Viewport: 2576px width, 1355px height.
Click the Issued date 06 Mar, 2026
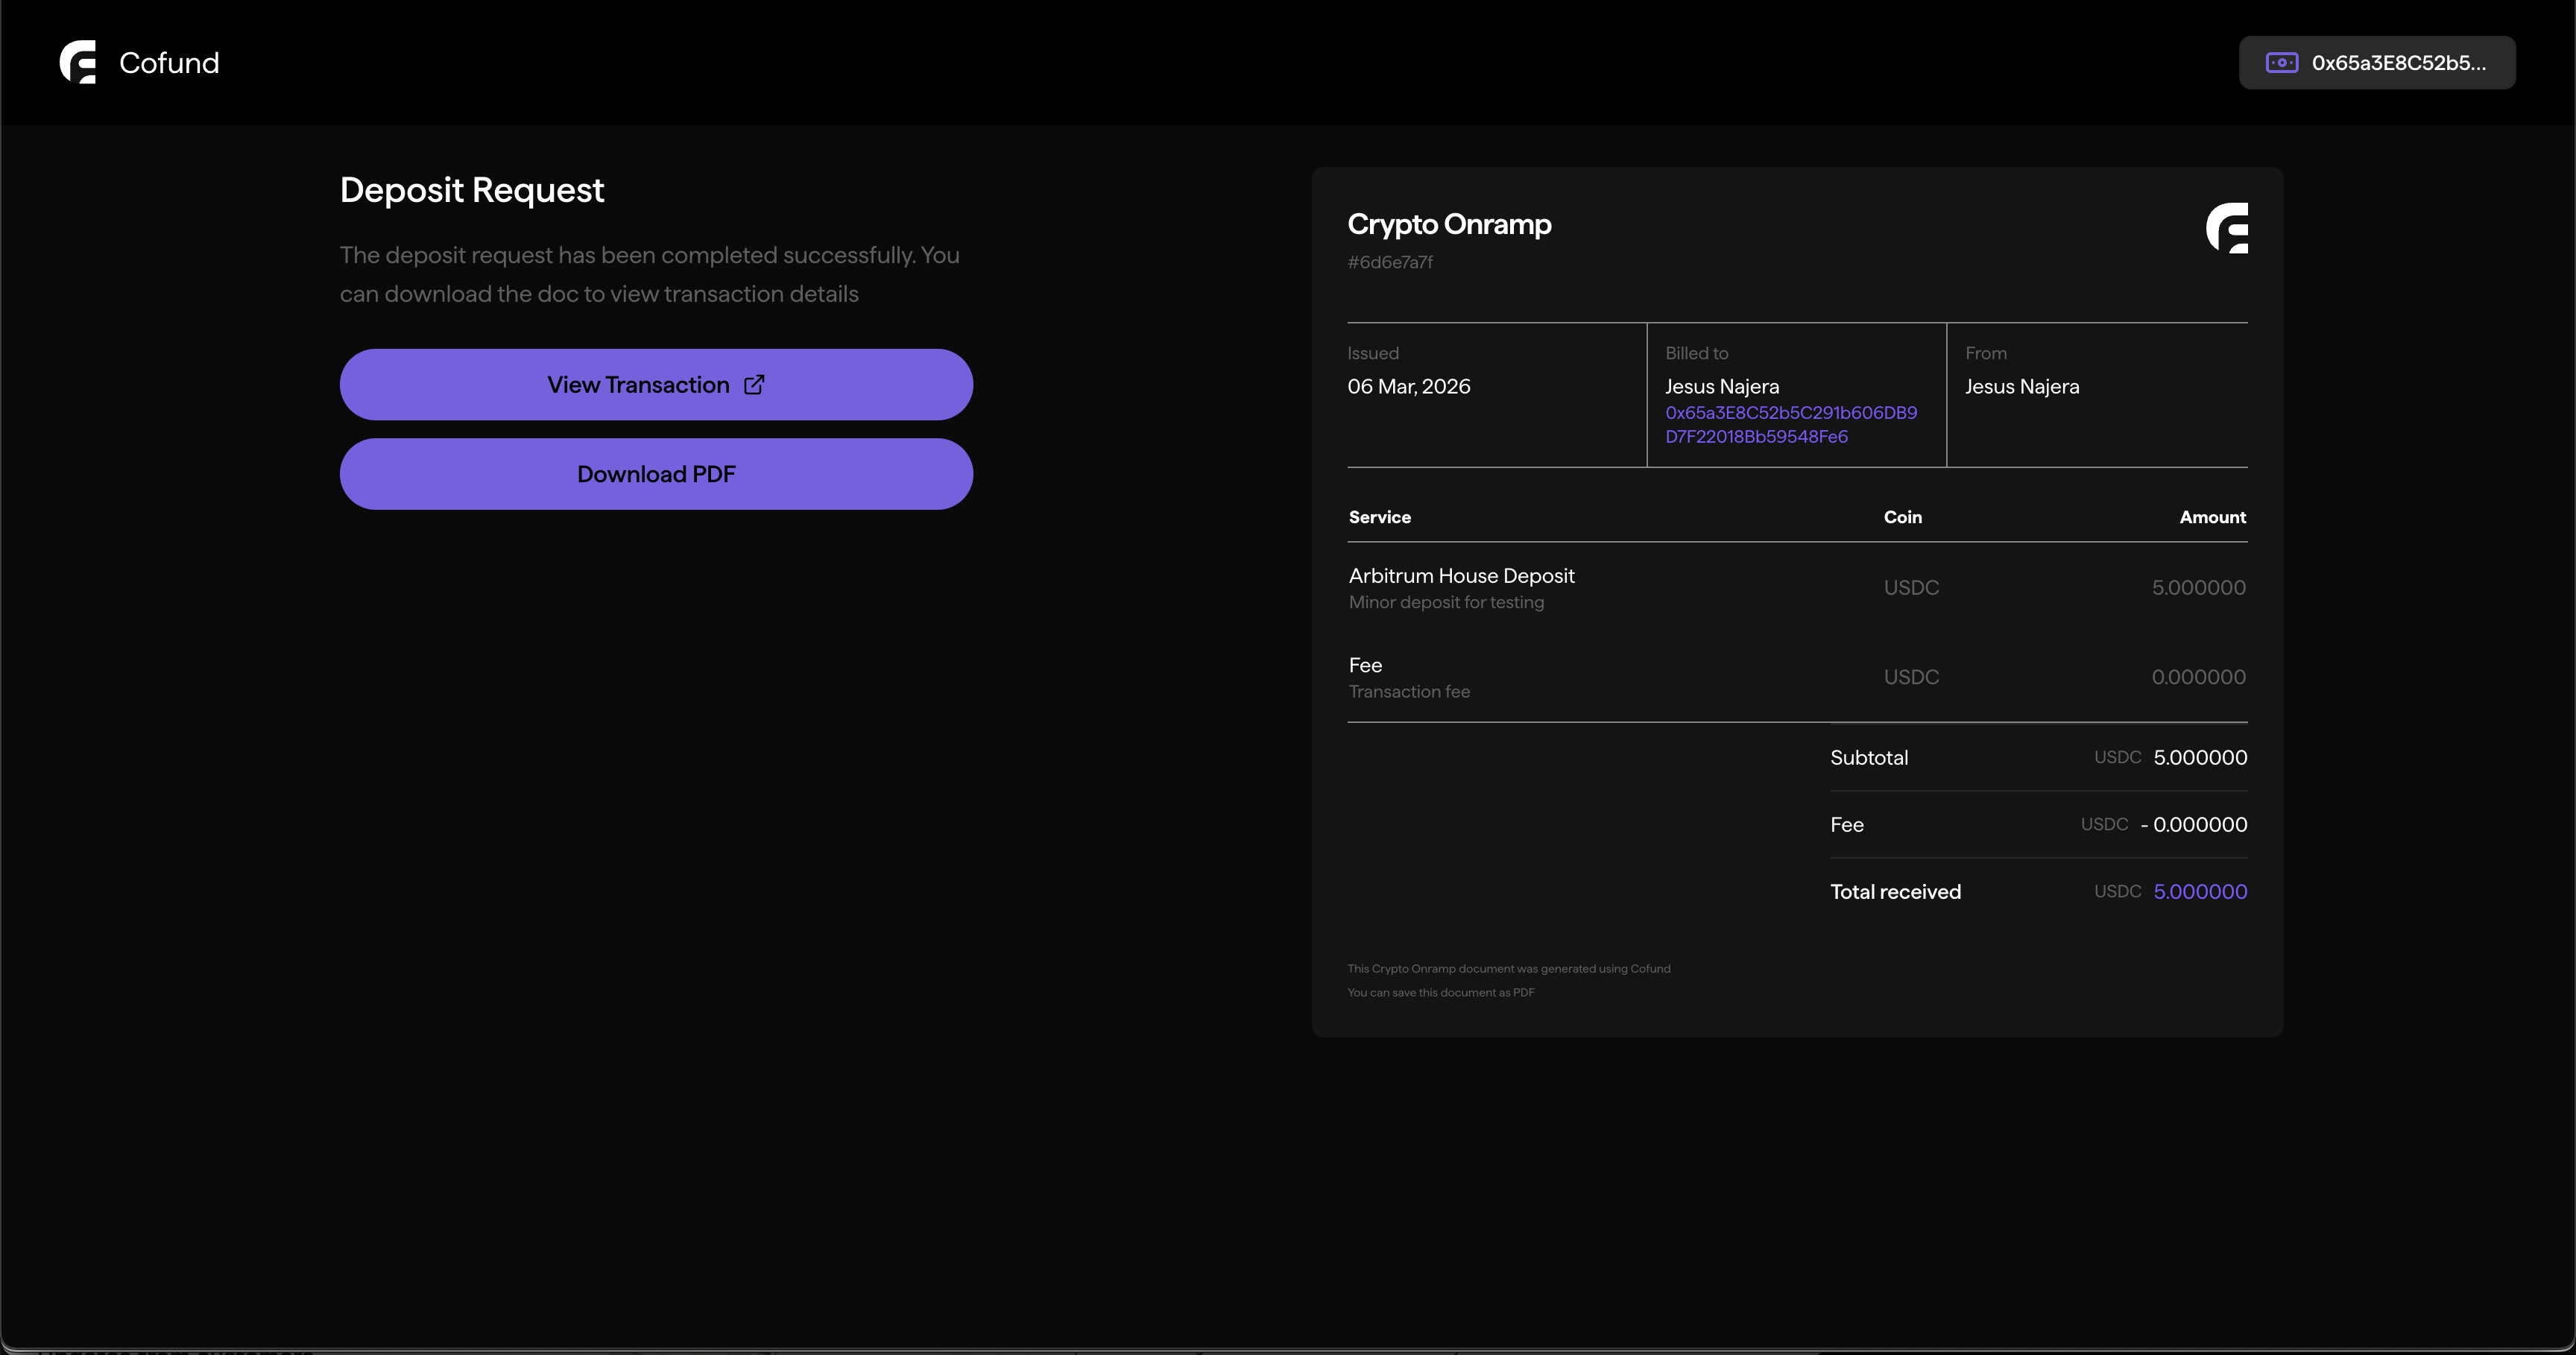pyautogui.click(x=1408, y=386)
